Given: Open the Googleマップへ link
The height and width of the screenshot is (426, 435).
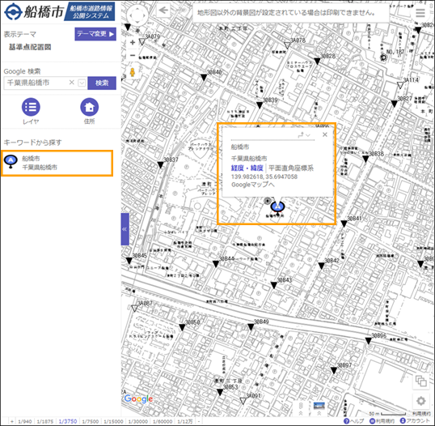Looking at the screenshot, I should [x=253, y=185].
